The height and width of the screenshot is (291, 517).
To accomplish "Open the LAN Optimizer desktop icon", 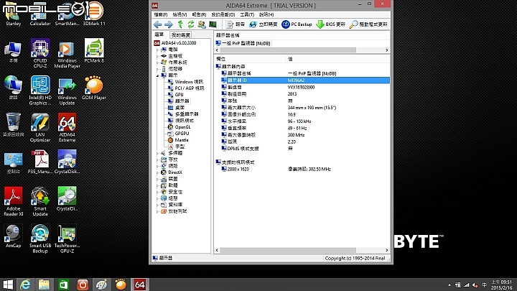I will tap(40, 127).
